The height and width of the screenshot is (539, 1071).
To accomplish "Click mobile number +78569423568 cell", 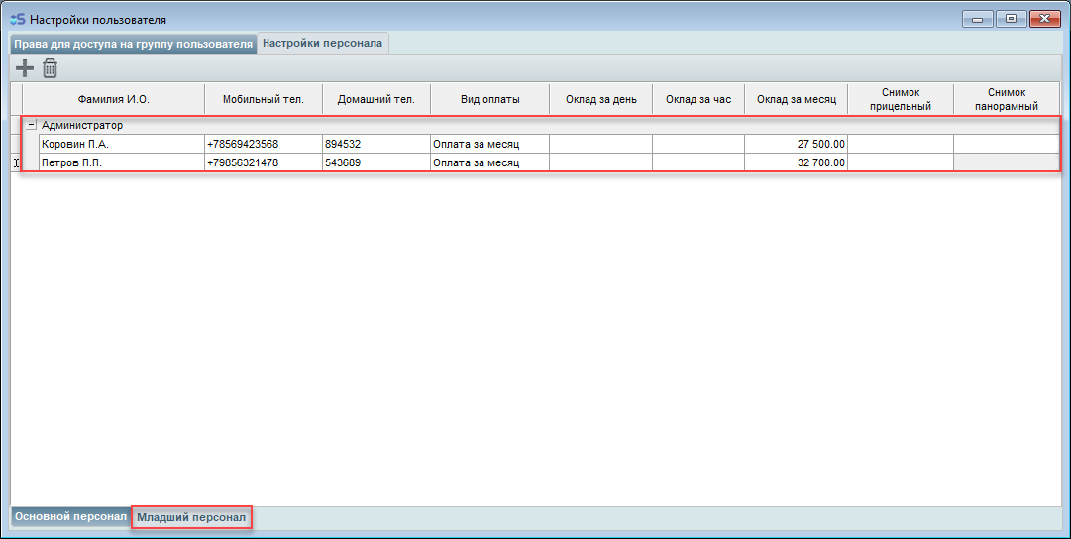I will point(263,144).
